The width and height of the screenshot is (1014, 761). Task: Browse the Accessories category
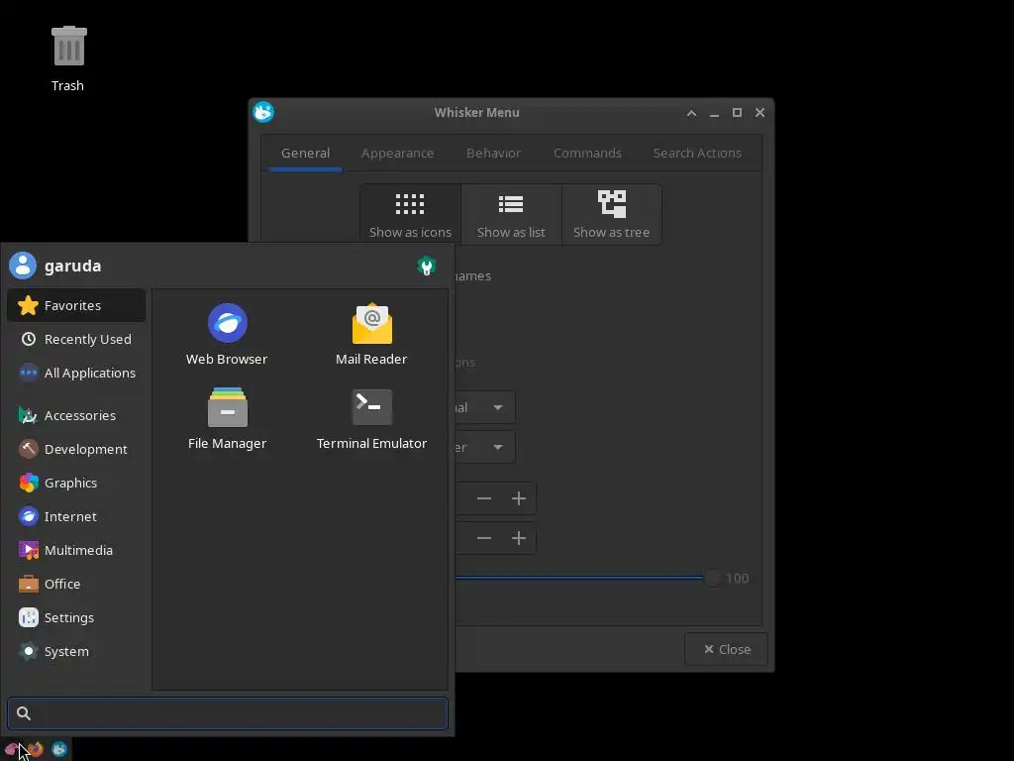coord(76,415)
